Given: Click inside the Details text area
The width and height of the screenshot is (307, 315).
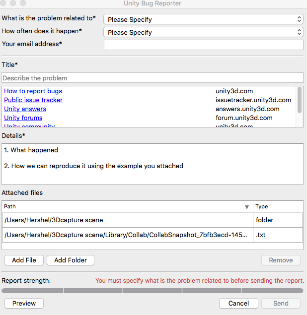Looking at the screenshot, I should click(153, 164).
